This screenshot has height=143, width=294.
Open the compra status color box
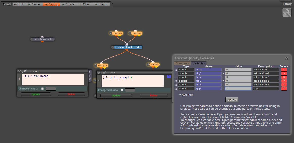51,89
